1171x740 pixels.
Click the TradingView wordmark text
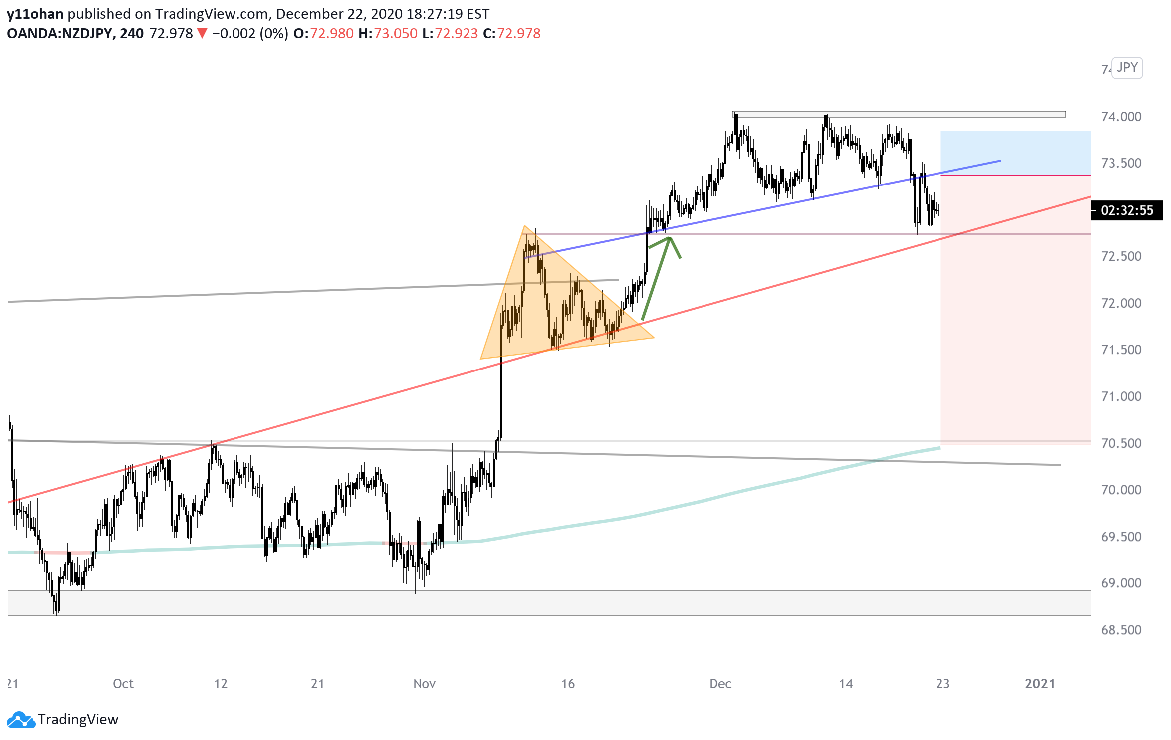pos(78,720)
